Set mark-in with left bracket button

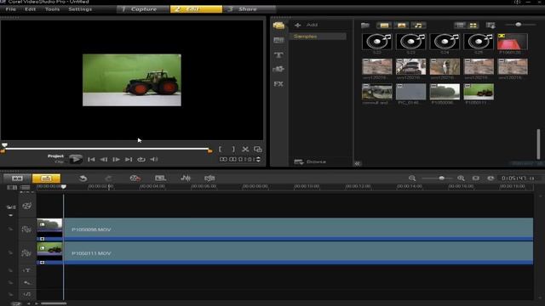pyautogui.click(x=220, y=150)
